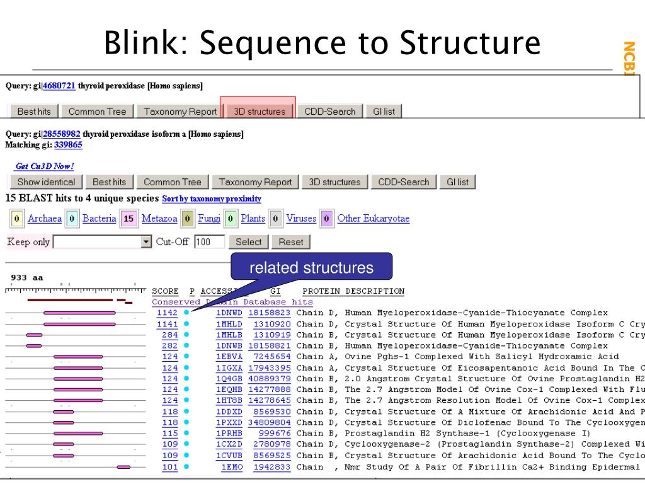Viewport: 645px width, 484px height.
Task: Click the cyan dot for 1DNWD row
Action: click(186, 313)
